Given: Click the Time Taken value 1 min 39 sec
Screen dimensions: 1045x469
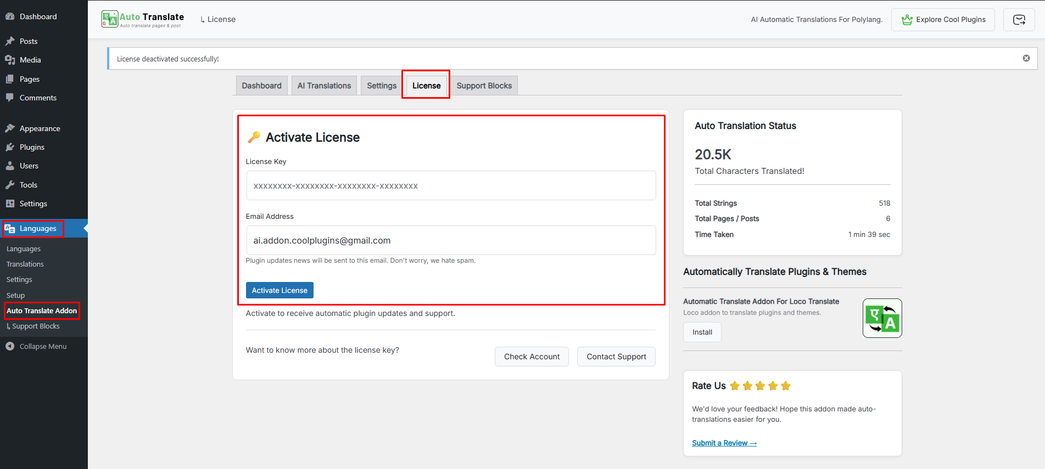Looking at the screenshot, I should pyautogui.click(x=869, y=235).
